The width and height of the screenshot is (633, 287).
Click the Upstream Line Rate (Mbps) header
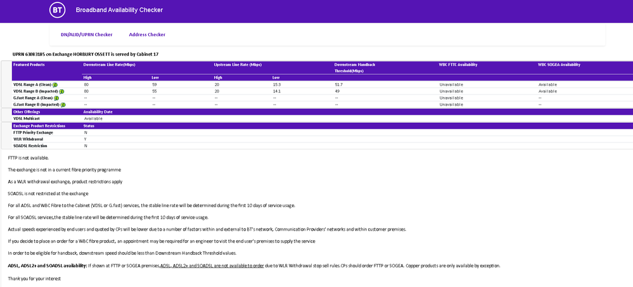pyautogui.click(x=237, y=65)
